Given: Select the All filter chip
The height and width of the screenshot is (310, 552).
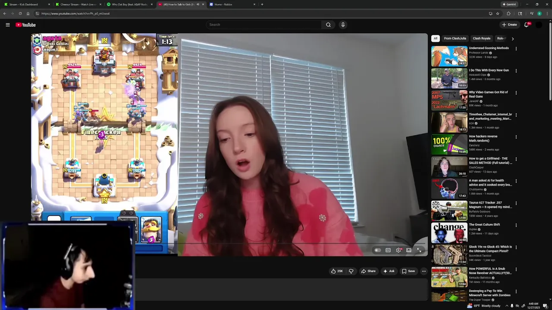Looking at the screenshot, I should click(x=436, y=38).
